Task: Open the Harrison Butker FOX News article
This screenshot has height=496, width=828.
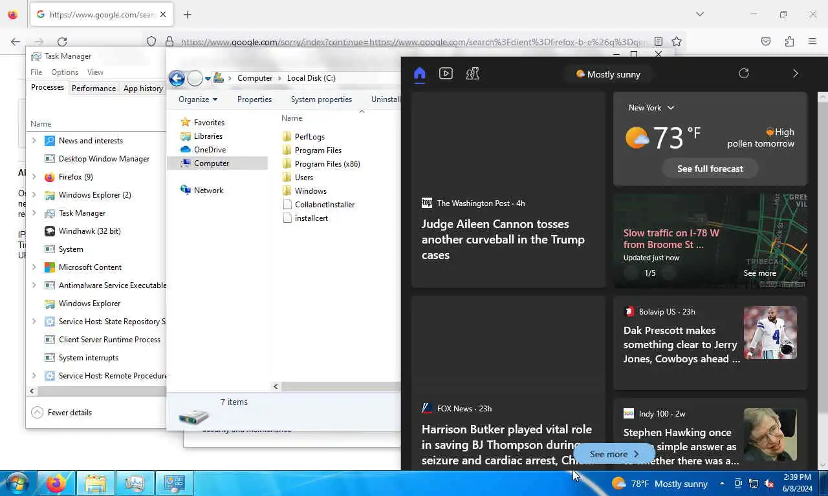Action: pyautogui.click(x=507, y=445)
